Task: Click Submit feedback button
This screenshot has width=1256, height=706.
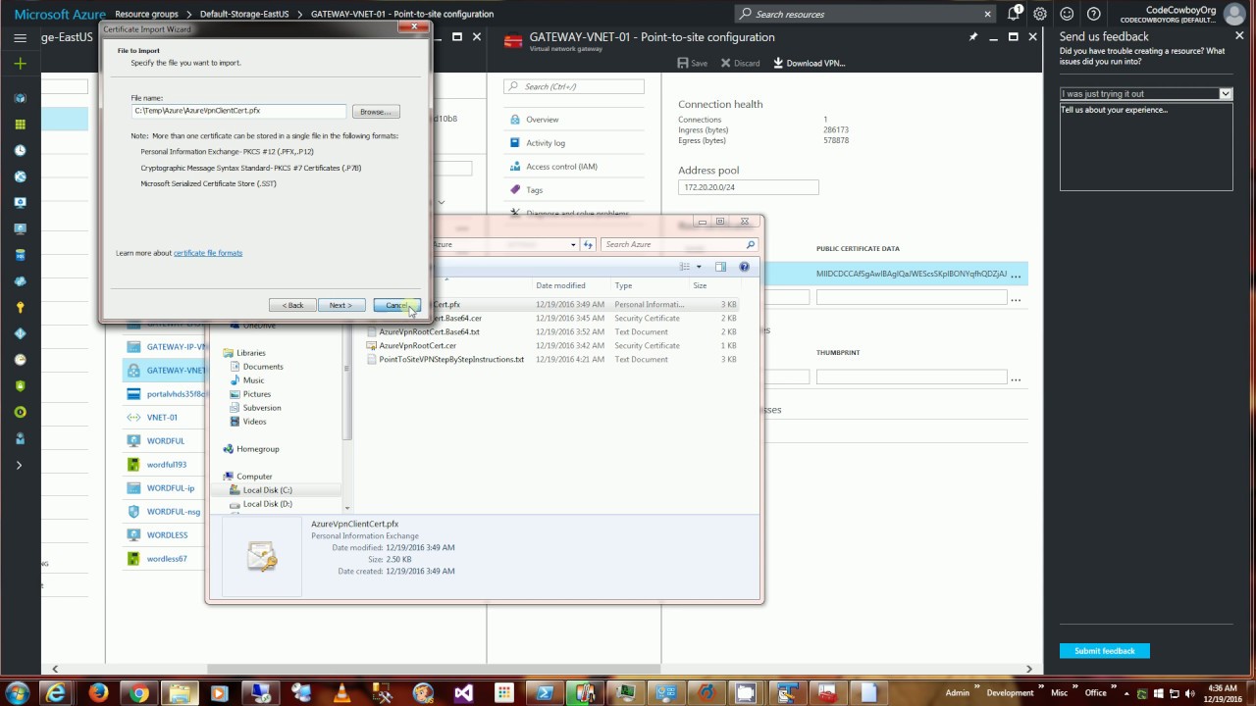Action: (1104, 651)
